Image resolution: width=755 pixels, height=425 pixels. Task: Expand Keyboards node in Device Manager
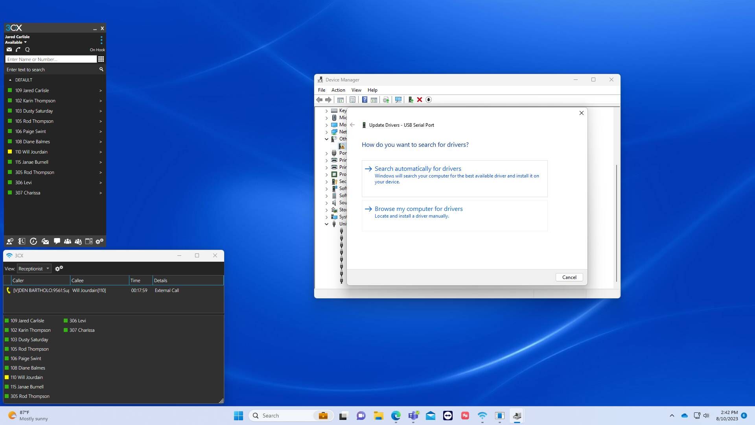326,111
